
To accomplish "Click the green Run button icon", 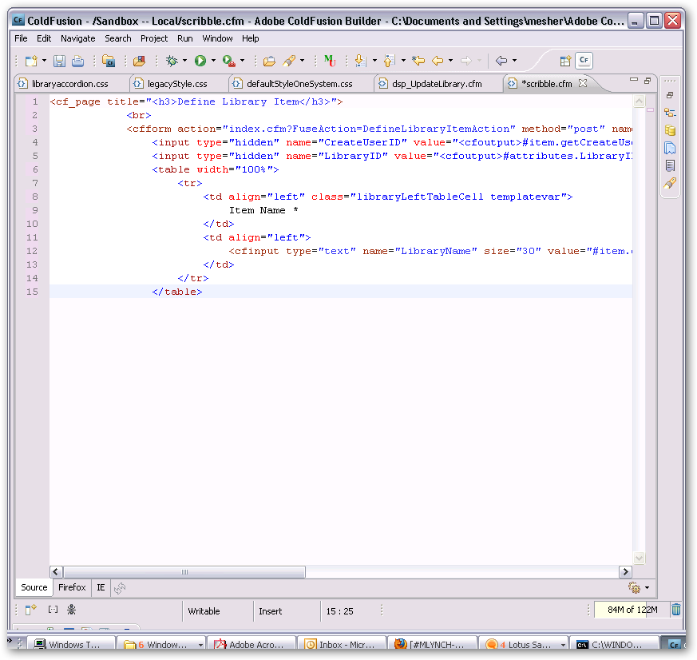I will (x=200, y=61).
